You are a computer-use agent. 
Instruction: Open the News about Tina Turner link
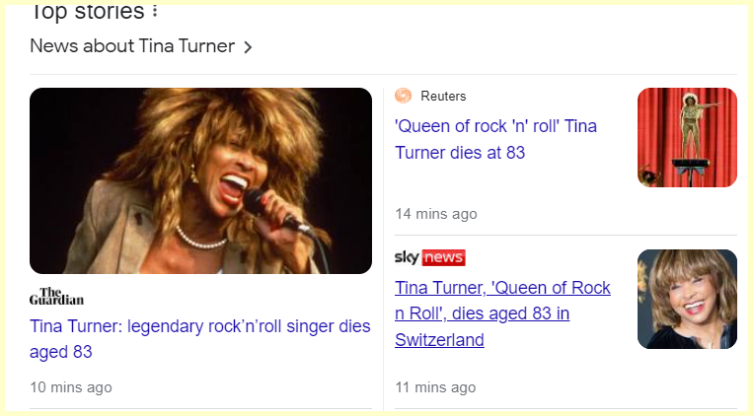[x=132, y=46]
